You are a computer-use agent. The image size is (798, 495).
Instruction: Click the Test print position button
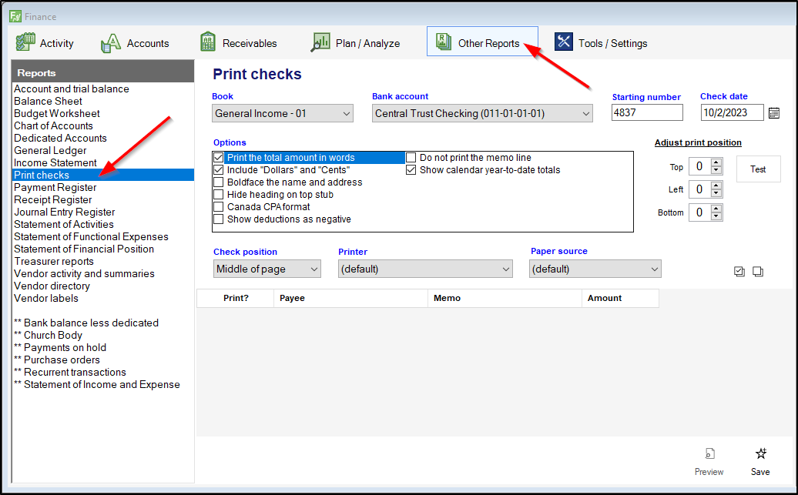(758, 169)
